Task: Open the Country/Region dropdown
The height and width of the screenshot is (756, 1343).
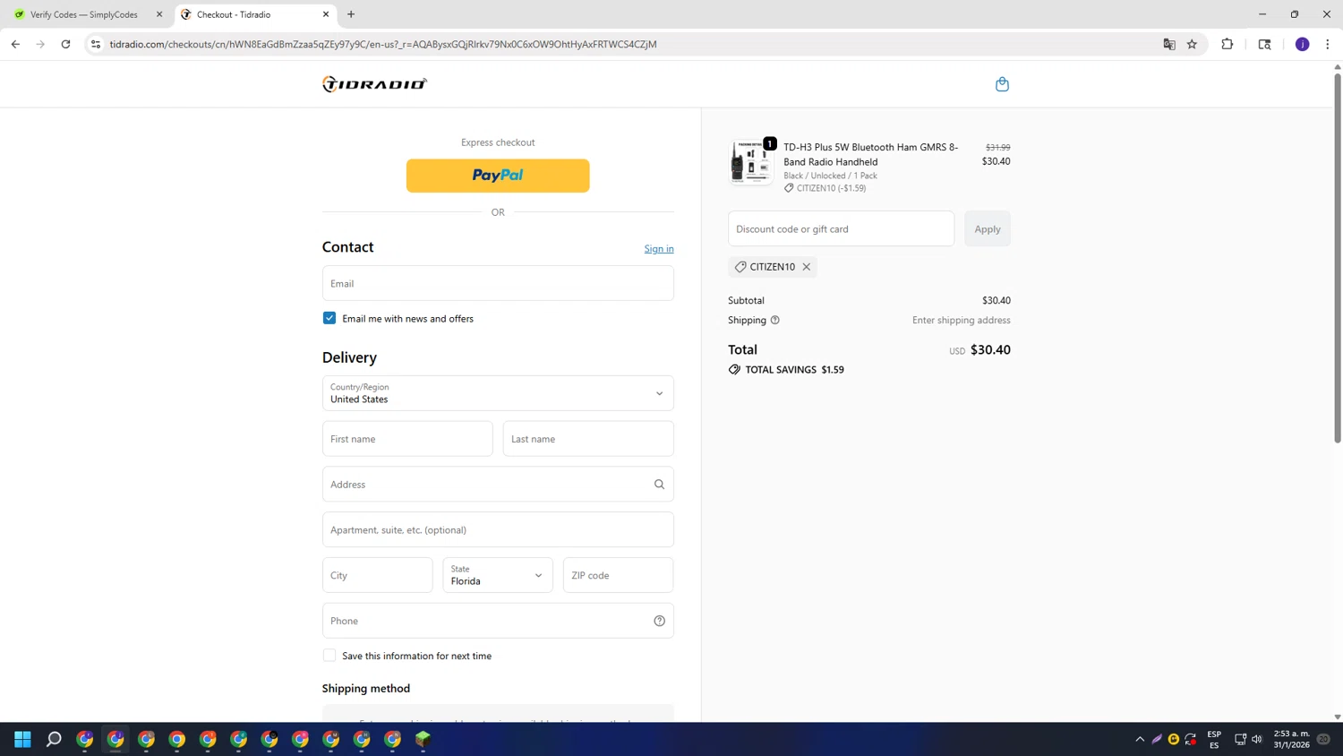Action: [x=498, y=393]
